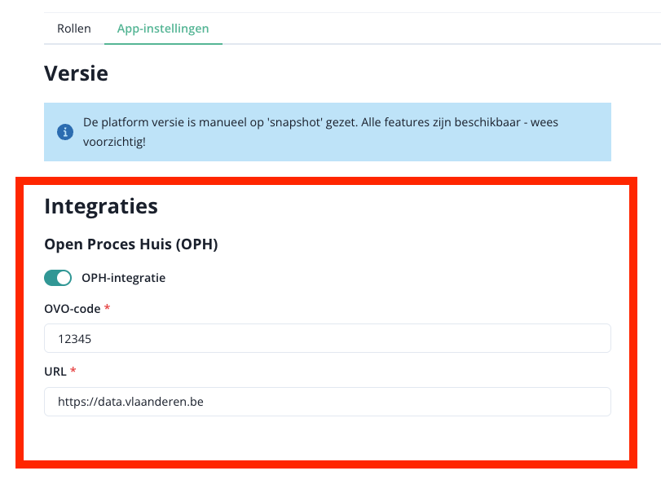
Task: Click the Open Proces Huis (OPH) subheading
Action: pos(130,244)
